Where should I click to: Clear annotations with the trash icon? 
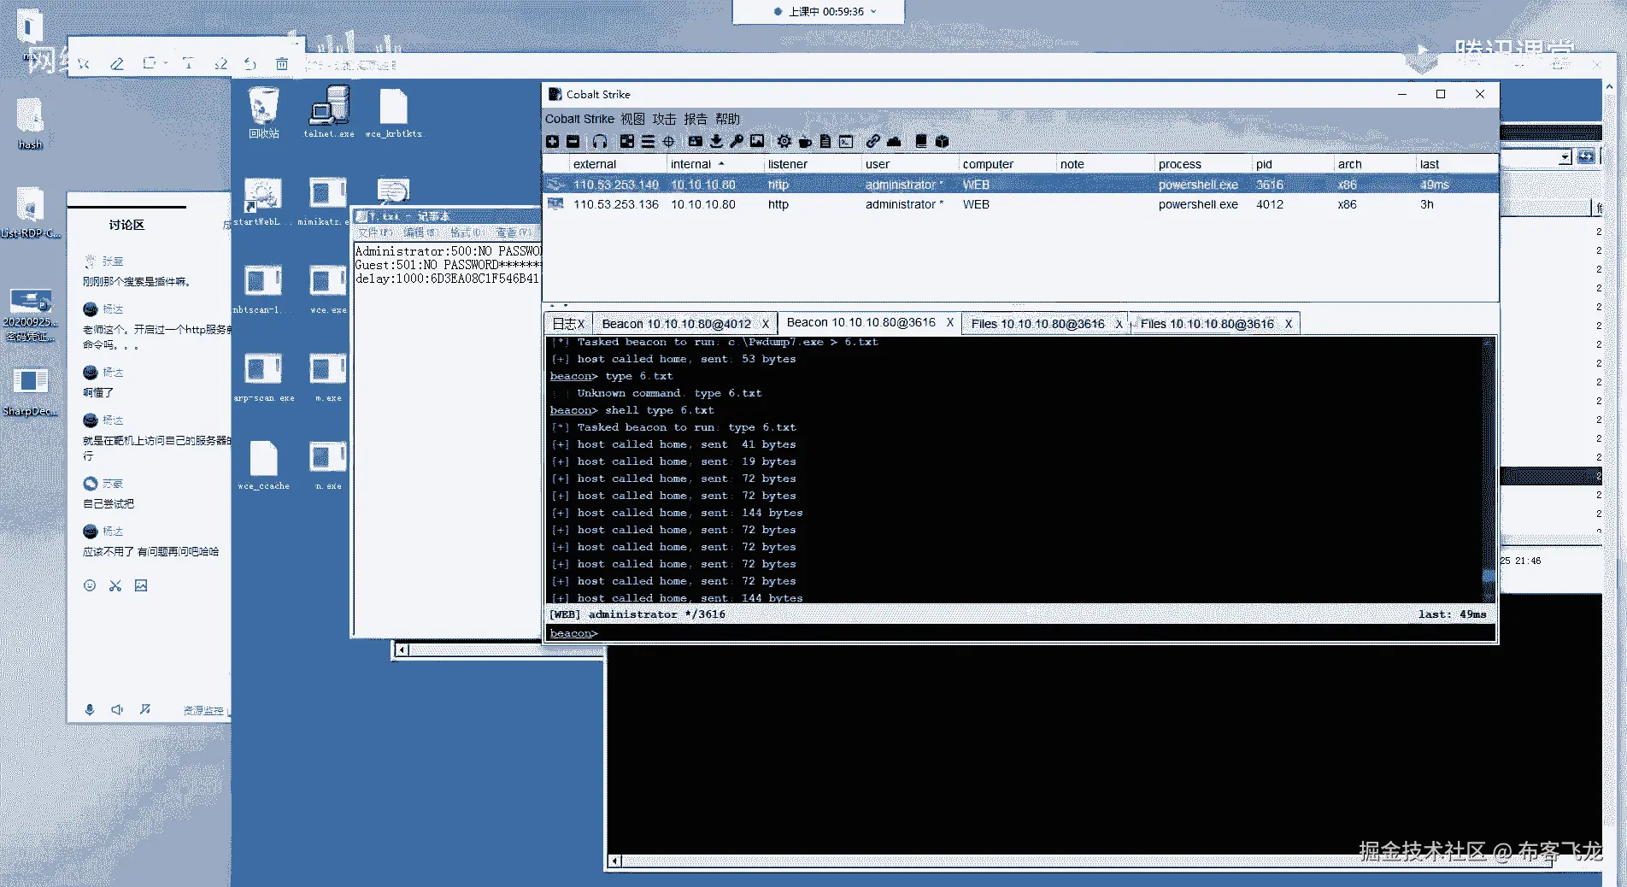click(x=282, y=63)
